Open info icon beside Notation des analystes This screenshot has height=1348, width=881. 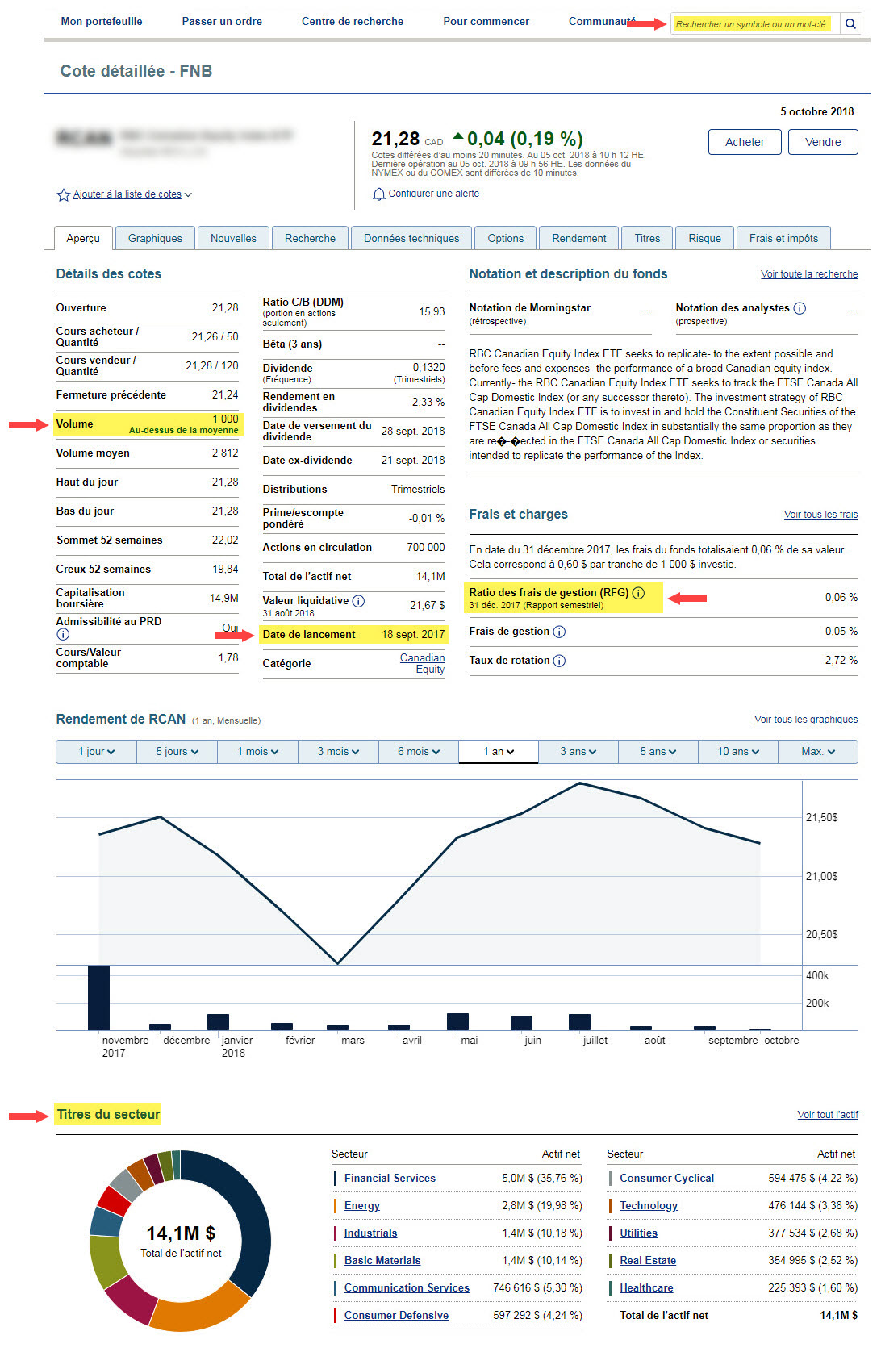[800, 308]
